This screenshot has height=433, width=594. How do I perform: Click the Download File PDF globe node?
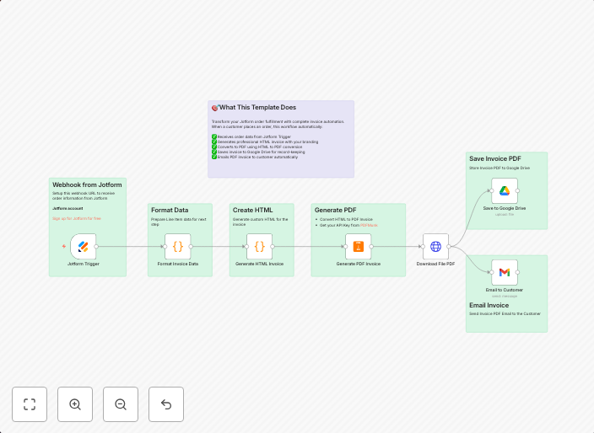pos(435,247)
